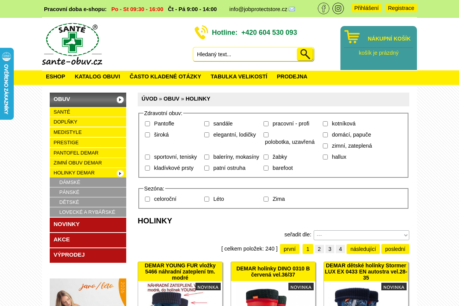Expand the HOLINKY DEMAR submenu arrow
Screen dimensions: 459x306
pos(120,173)
